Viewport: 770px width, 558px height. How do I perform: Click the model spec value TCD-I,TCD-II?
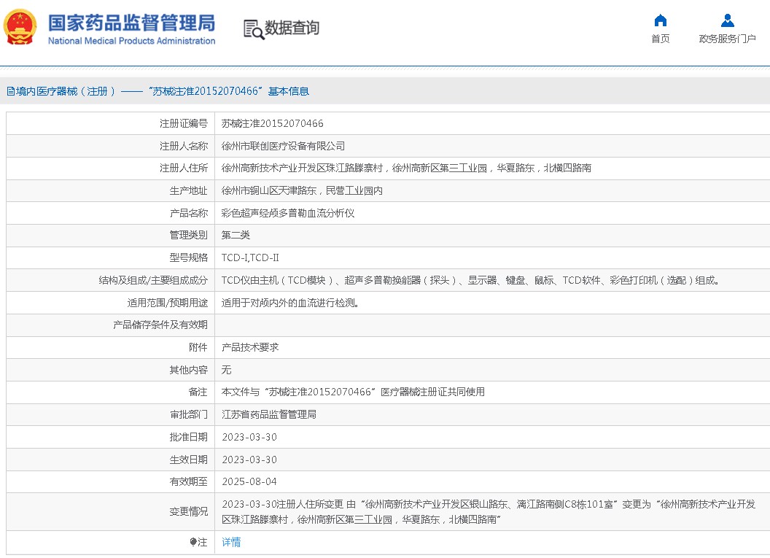point(250,257)
